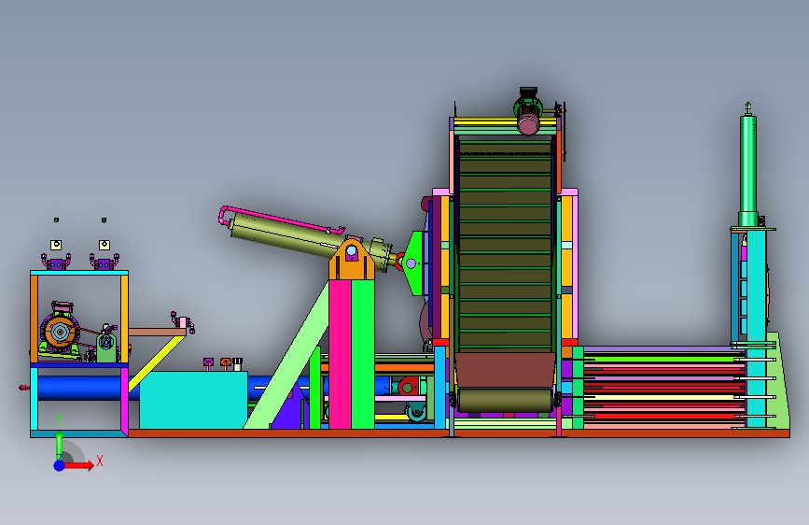Select the orange pulley motor in left frame
Screen dimensions: 809x525
pyautogui.click(x=60, y=332)
